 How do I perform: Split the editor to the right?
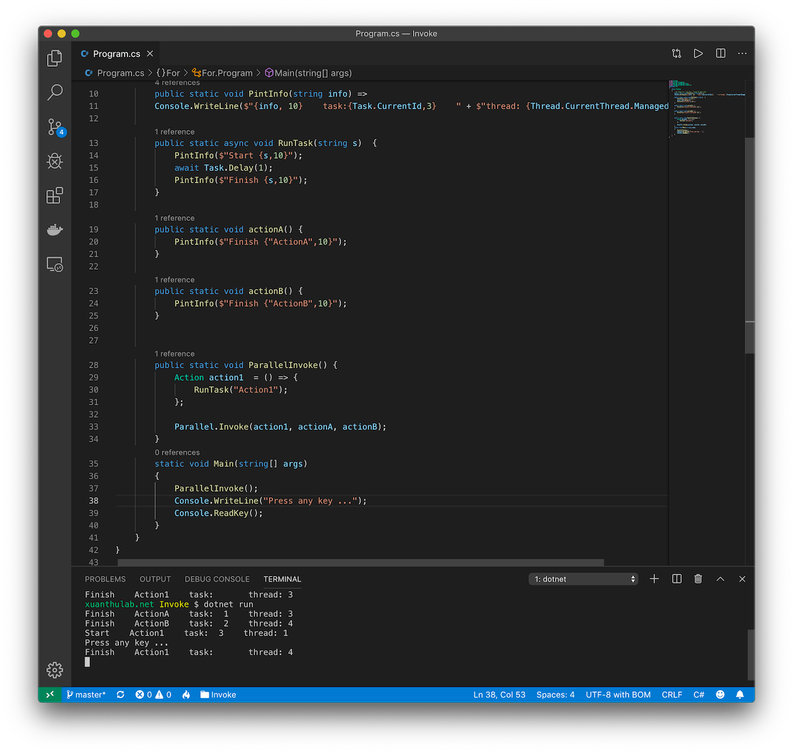click(720, 54)
